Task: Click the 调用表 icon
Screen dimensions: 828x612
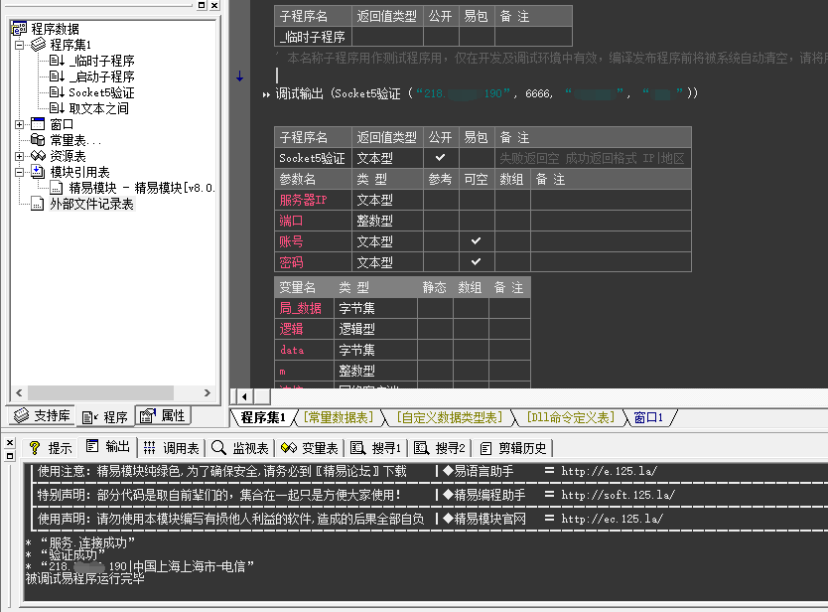Action: click(x=150, y=448)
